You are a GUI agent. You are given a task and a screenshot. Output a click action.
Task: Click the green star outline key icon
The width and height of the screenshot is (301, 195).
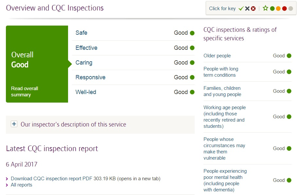(265, 8)
